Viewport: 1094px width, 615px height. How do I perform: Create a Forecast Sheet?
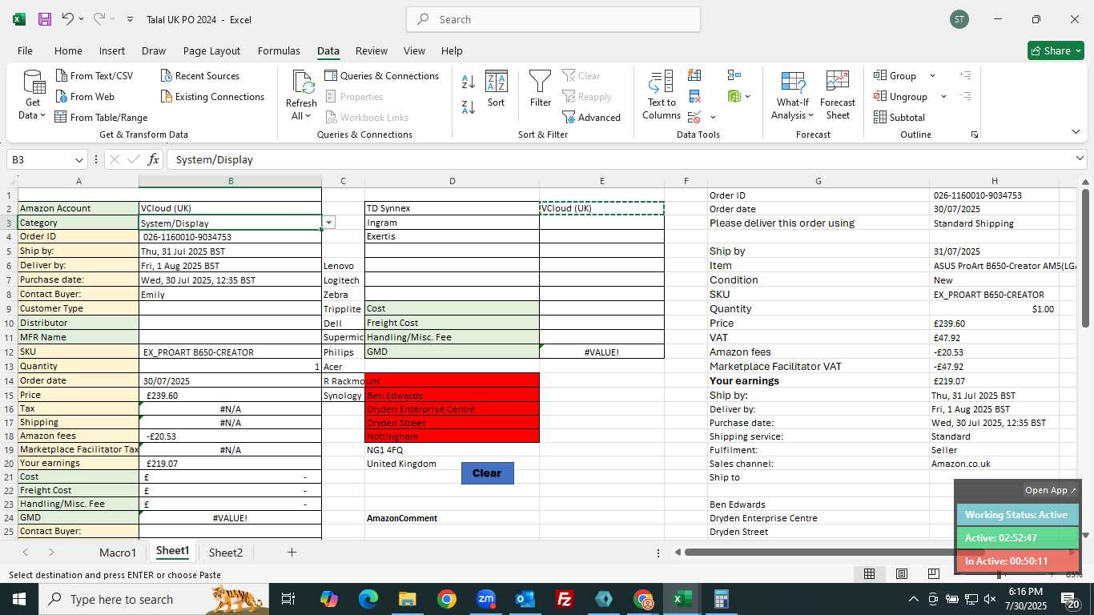[x=838, y=95]
